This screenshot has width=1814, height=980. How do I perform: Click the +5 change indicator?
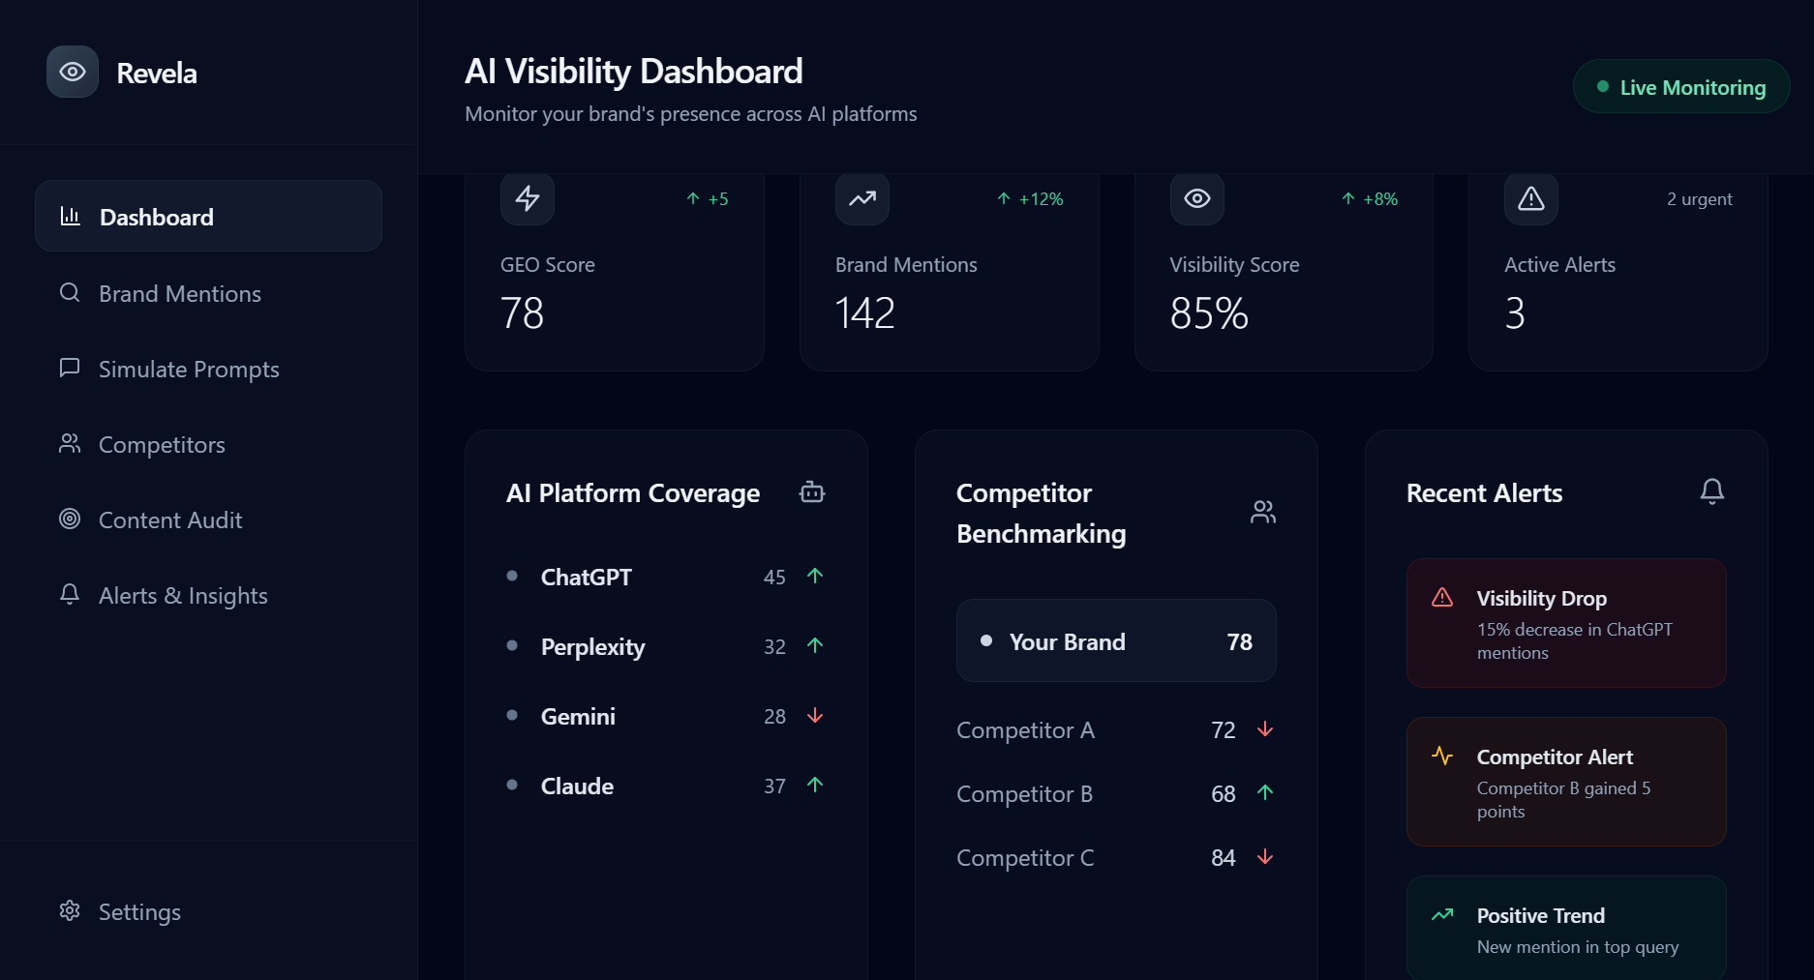(707, 199)
